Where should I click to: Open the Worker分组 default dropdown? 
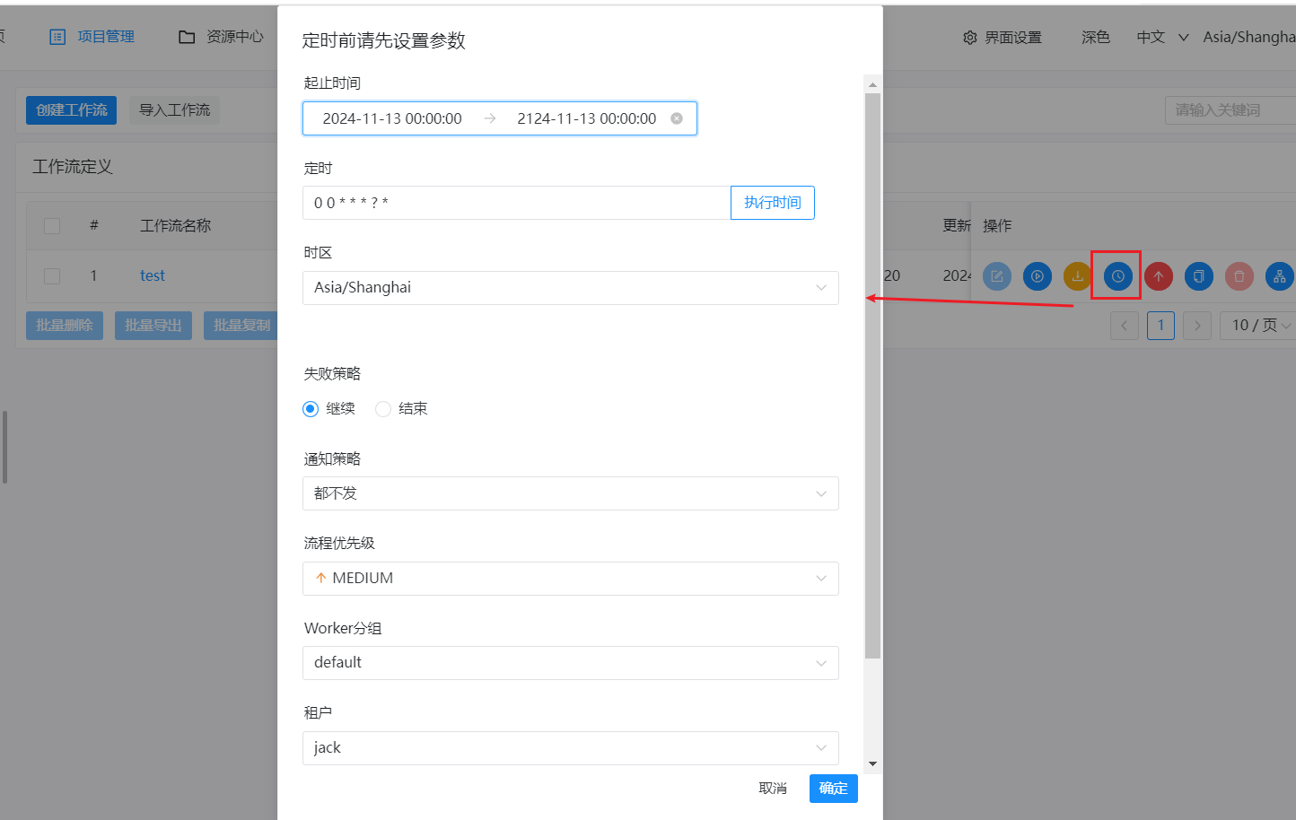[570, 663]
